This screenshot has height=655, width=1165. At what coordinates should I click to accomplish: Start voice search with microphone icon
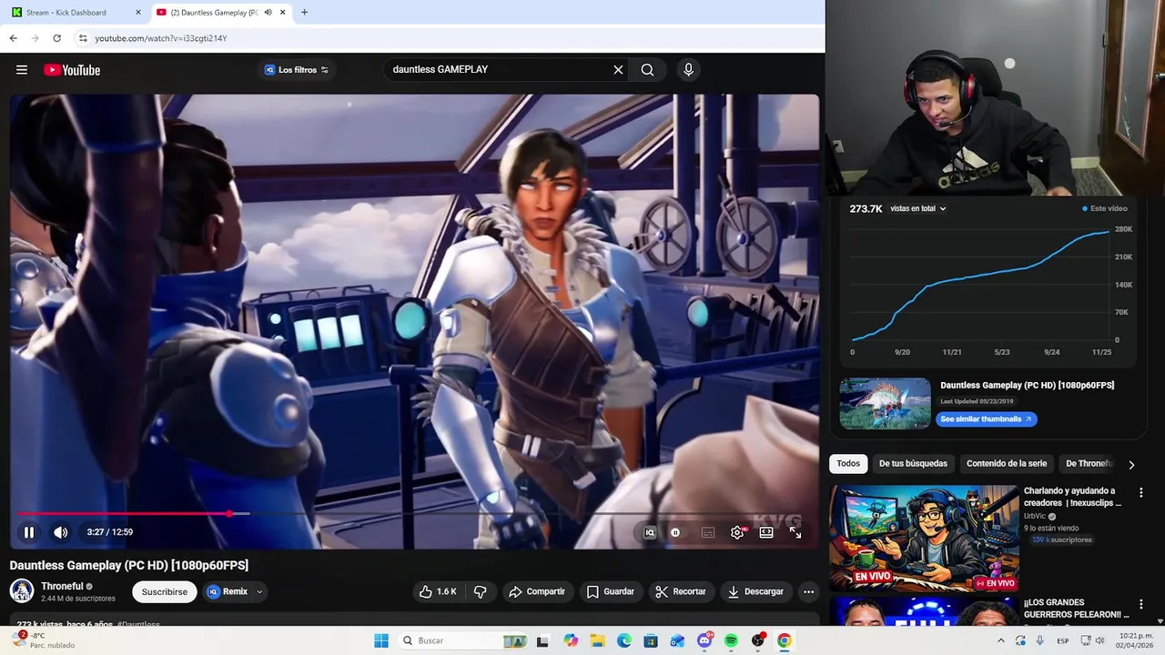coord(688,70)
